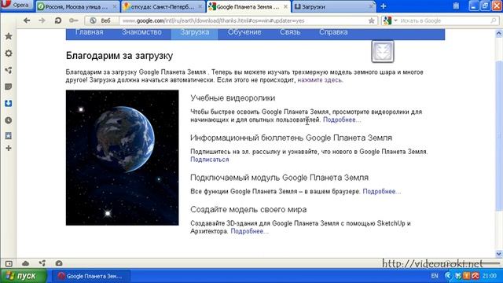
Task: Open a new tab with the plus button
Action: click(x=383, y=6)
